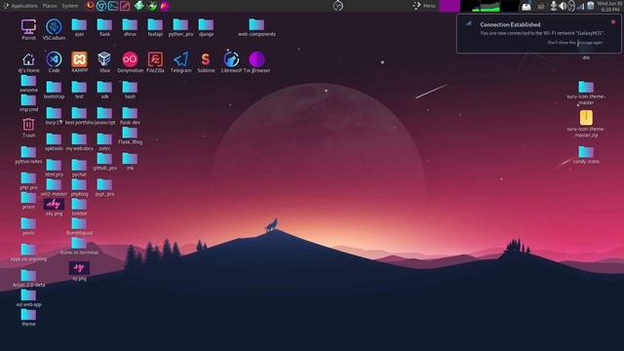Select the python_pro folder

[180, 28]
